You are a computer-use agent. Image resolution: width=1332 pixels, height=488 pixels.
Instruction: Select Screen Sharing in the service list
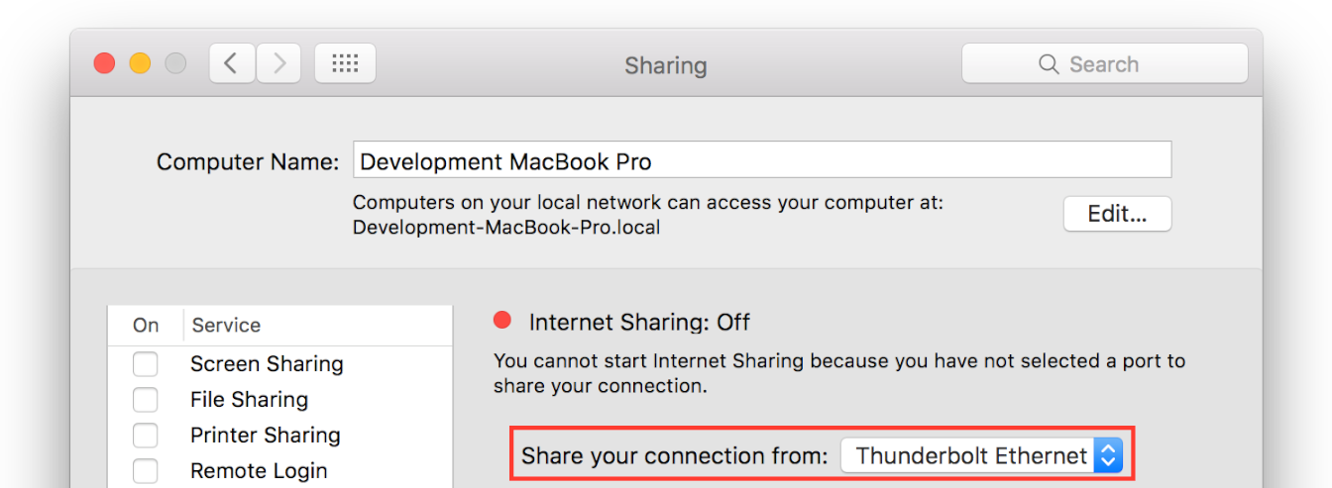(x=267, y=364)
